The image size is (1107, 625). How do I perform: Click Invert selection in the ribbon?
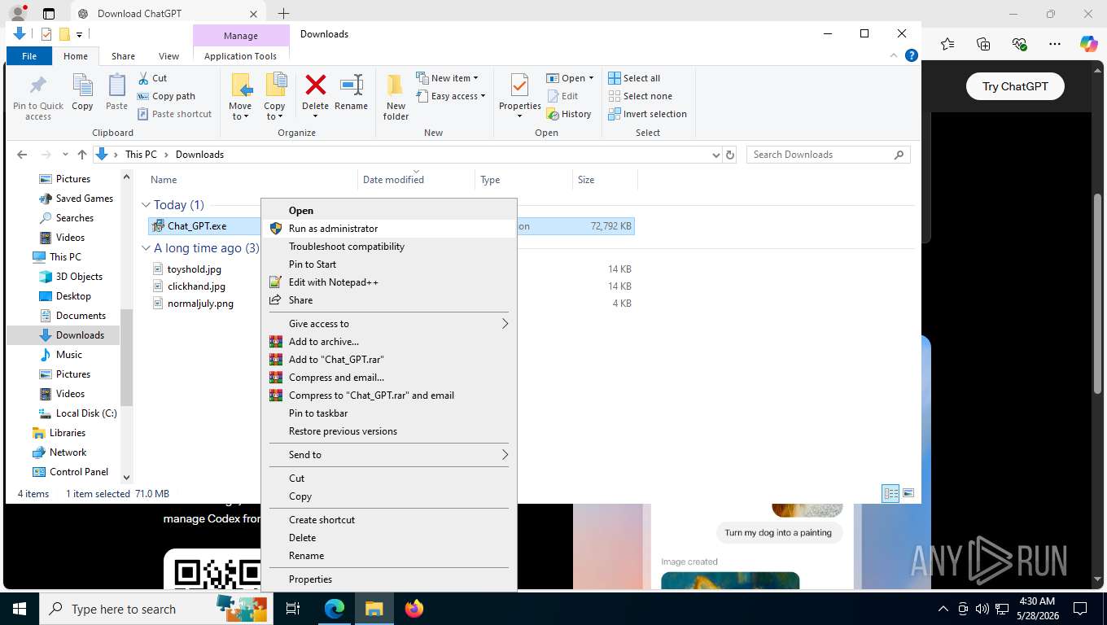(647, 114)
